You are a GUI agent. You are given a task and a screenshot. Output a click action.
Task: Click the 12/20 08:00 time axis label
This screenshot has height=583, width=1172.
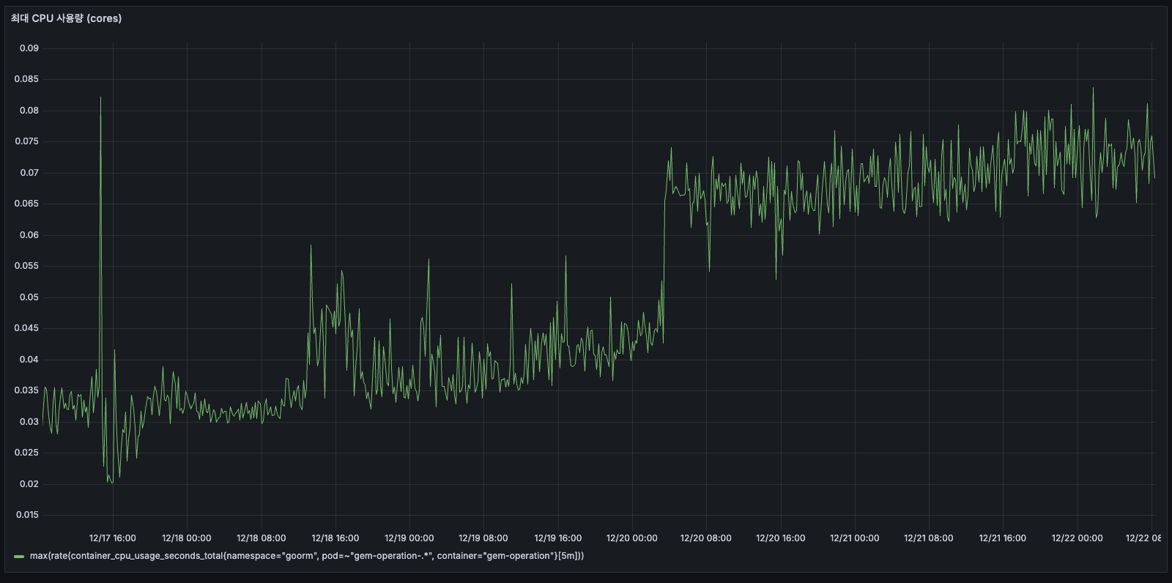705,538
